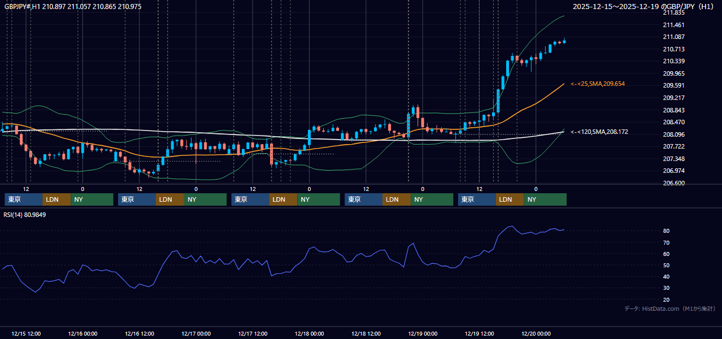This screenshot has height=339, width=722.
Task: Select the 208.096 price label
Action: tap(673, 134)
